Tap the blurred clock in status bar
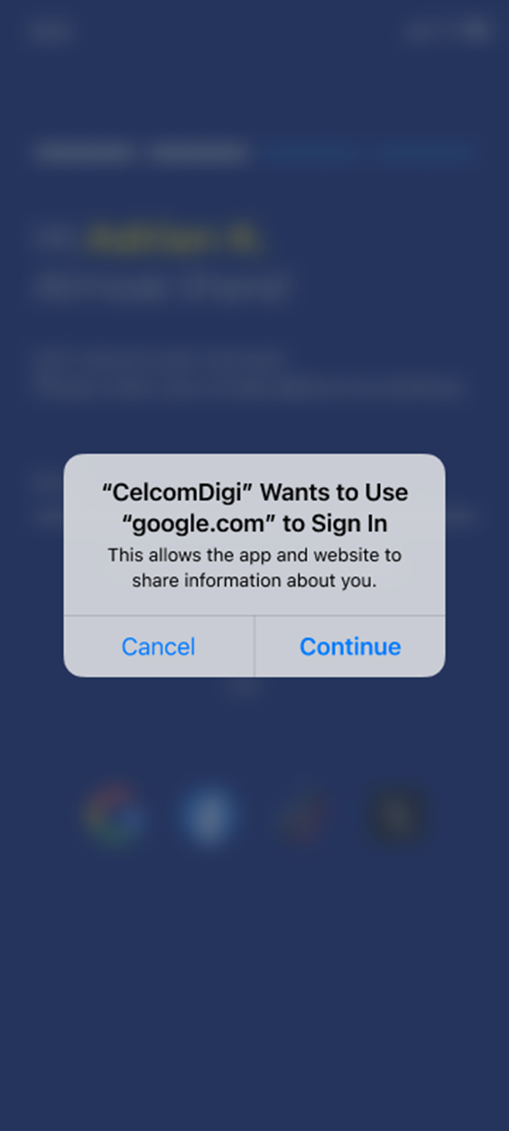 click(51, 31)
